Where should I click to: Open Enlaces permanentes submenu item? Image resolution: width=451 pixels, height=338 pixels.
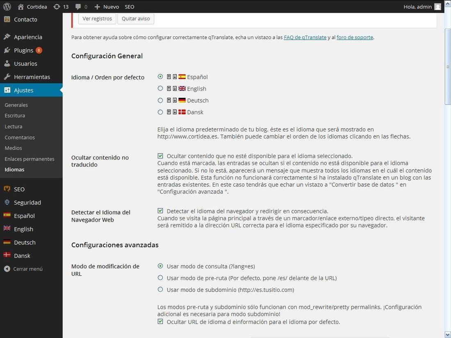[30, 159]
